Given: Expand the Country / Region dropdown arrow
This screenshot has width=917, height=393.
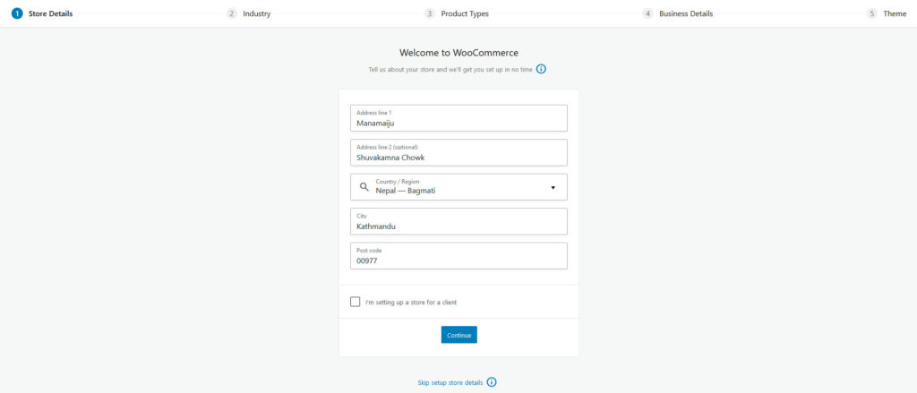Looking at the screenshot, I should coord(553,188).
